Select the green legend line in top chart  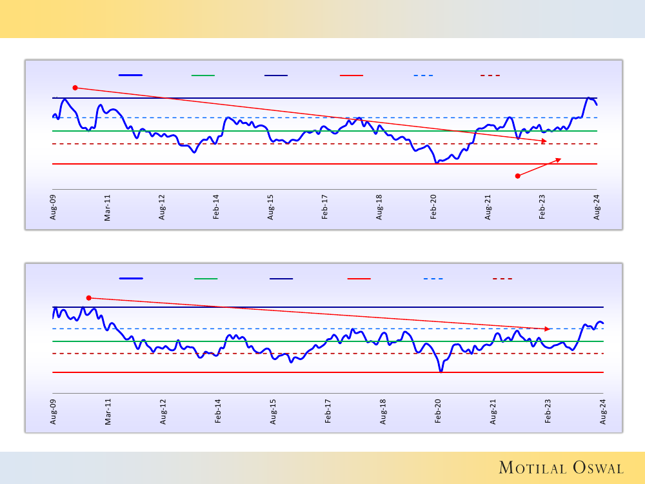(x=203, y=76)
